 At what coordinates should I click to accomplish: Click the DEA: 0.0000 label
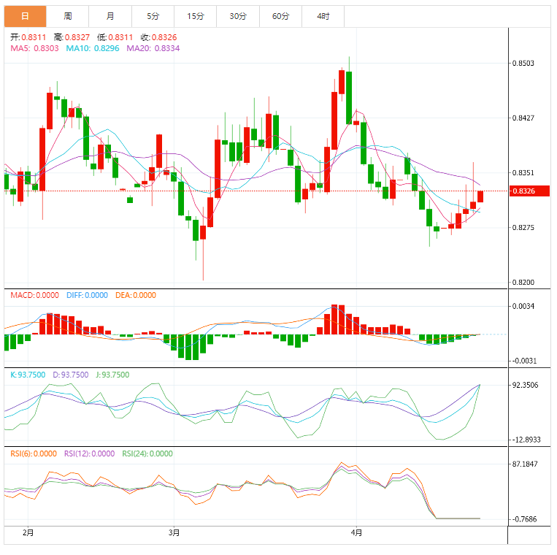[x=136, y=295]
